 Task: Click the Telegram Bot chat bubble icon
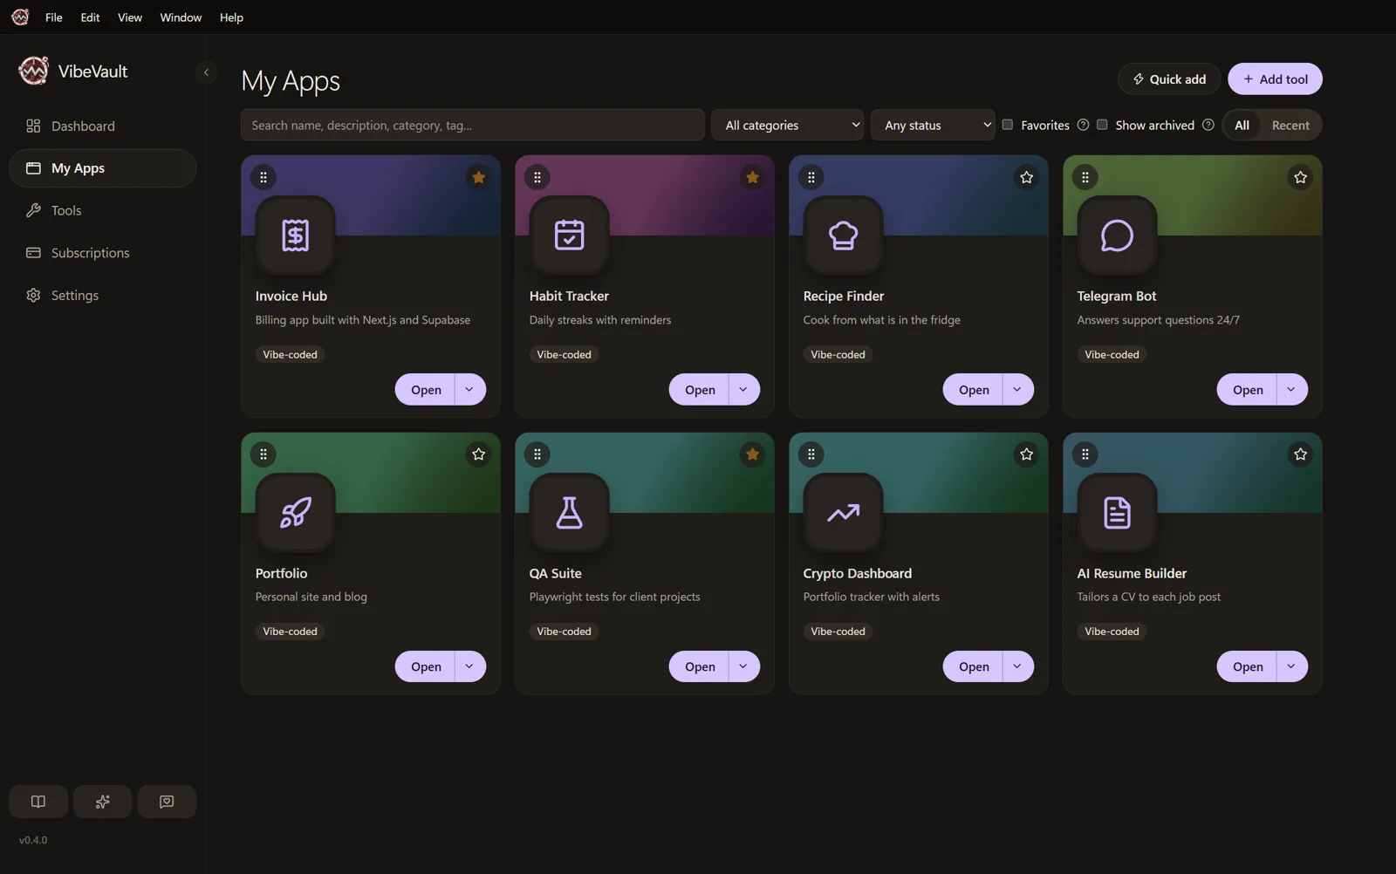[x=1117, y=236]
